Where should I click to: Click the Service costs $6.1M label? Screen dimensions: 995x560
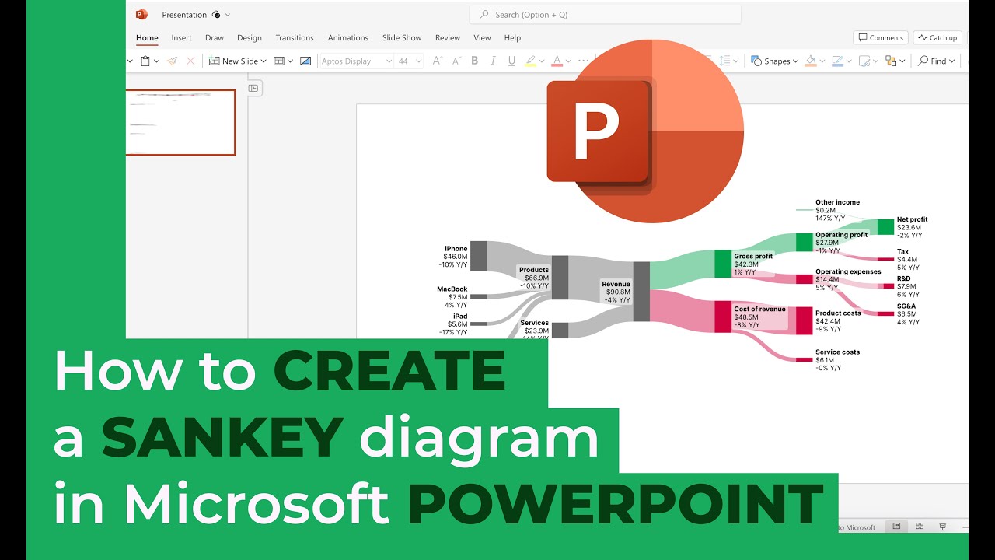point(837,359)
